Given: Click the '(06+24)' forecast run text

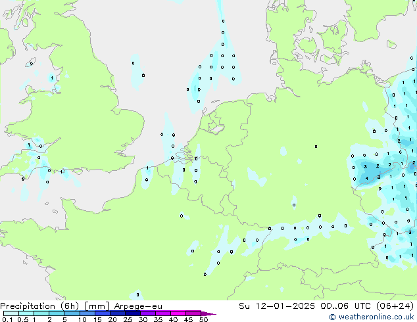Looking at the screenshot, I should (x=395, y=306).
